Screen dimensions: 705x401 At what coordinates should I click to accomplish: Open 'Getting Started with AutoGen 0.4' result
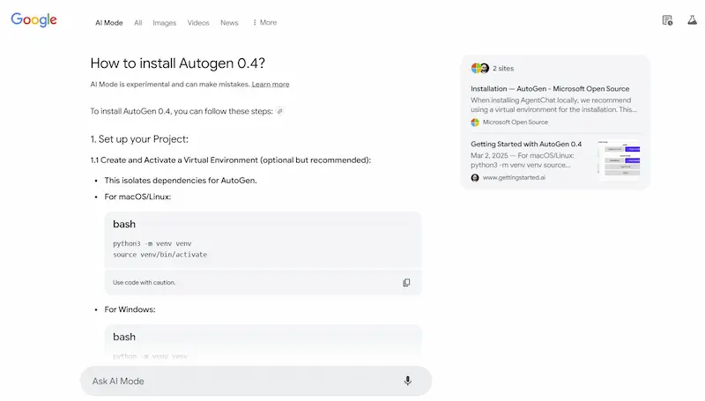(526, 144)
